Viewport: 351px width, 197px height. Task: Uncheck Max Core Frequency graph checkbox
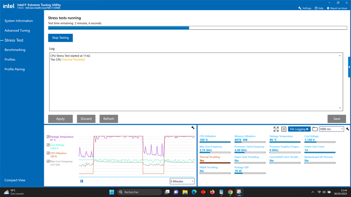coord(48,161)
